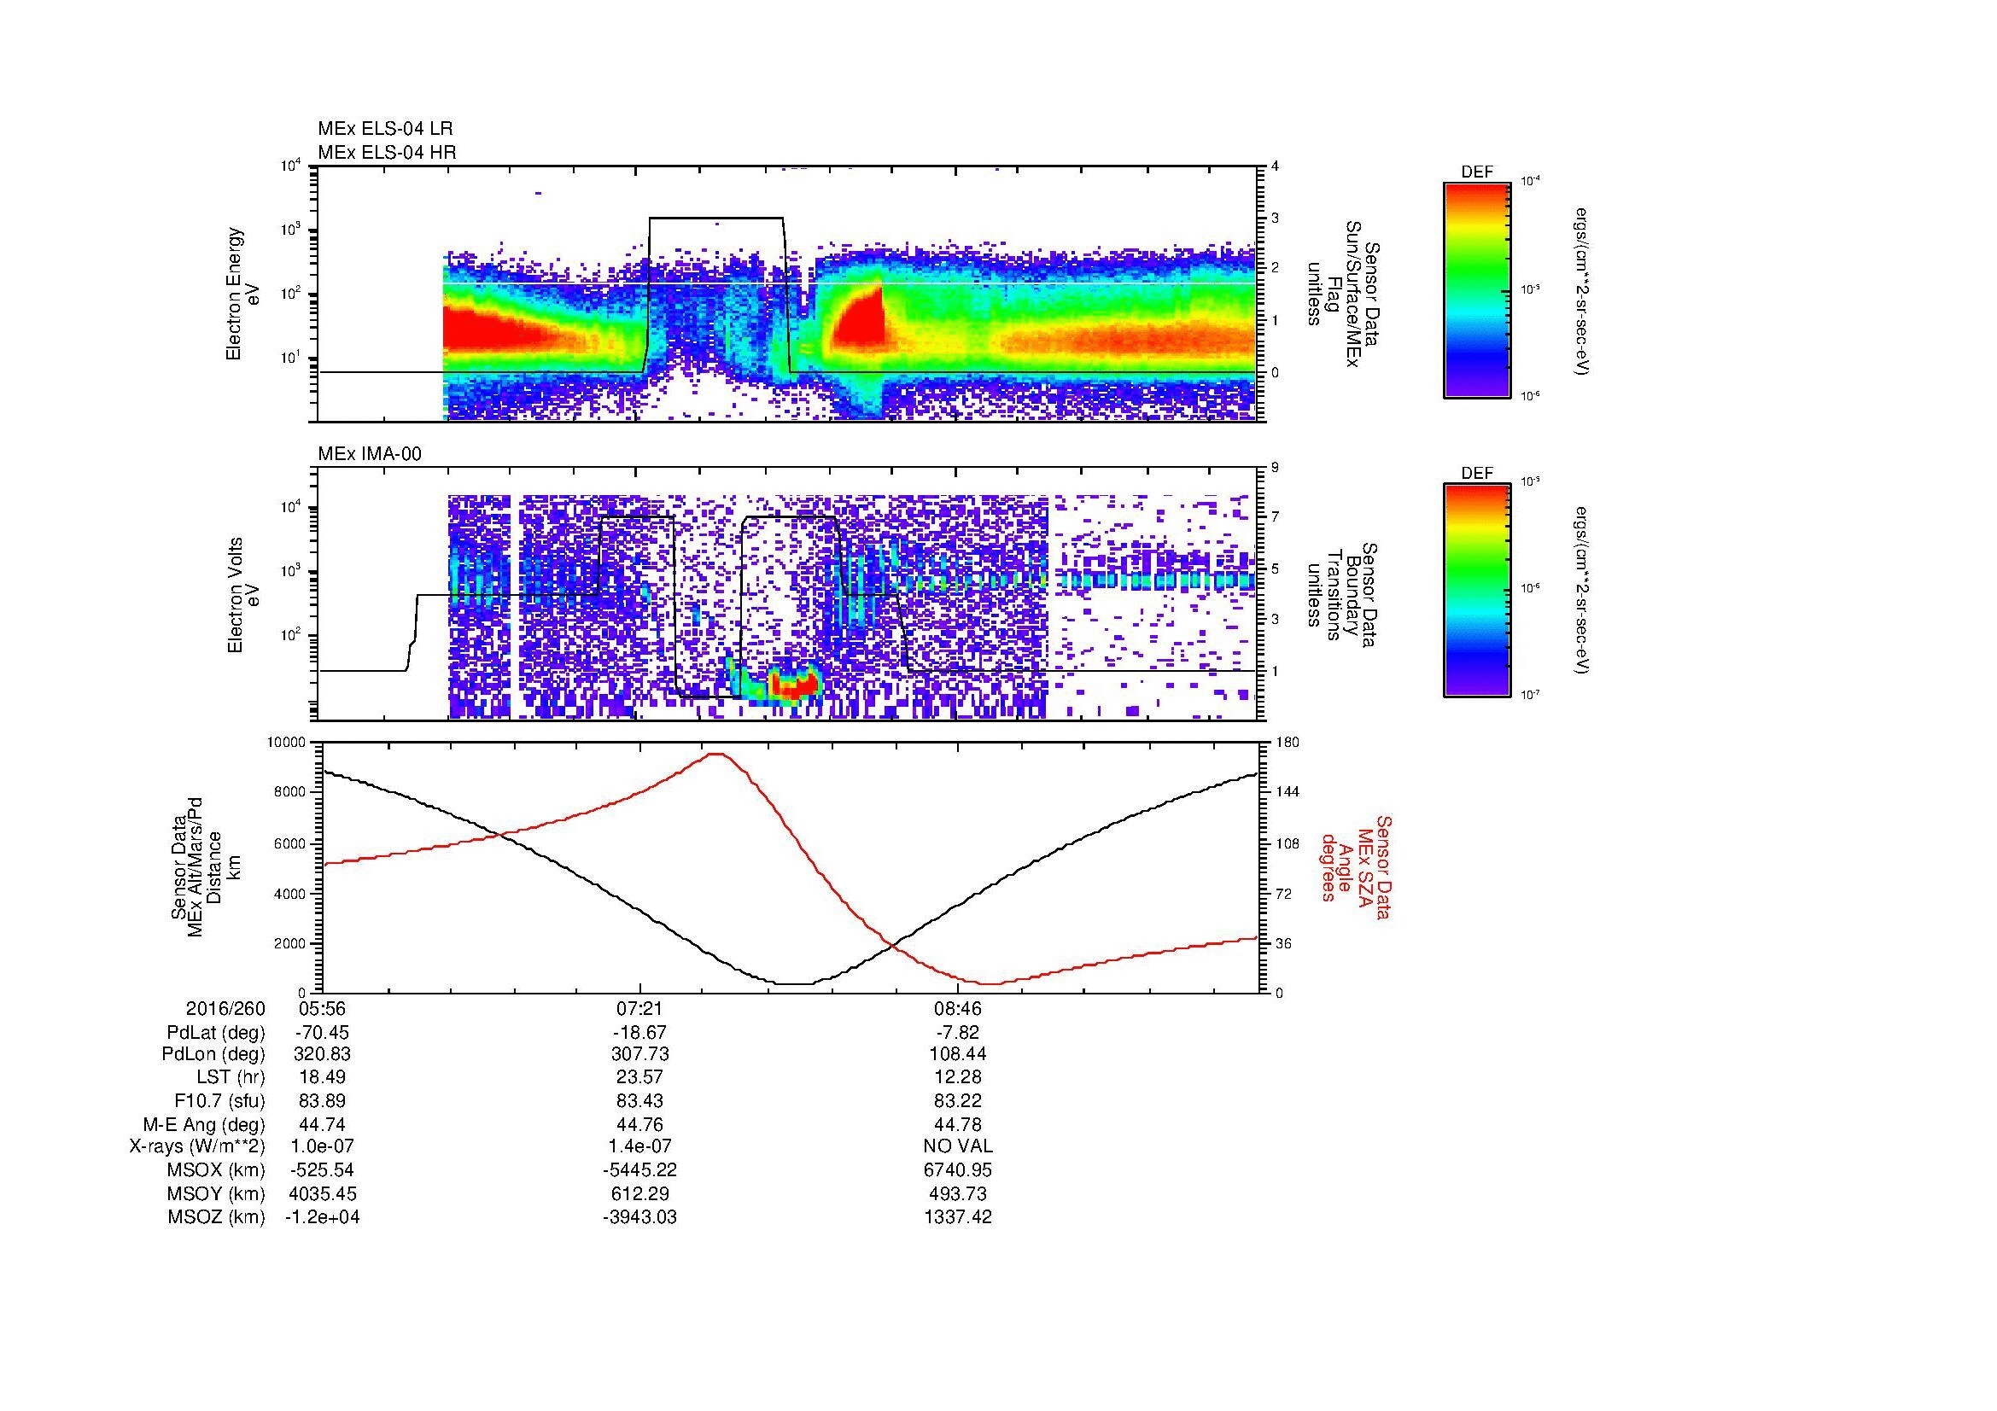
Task: Click the 2016/260 date label
Action: (x=225, y=1008)
